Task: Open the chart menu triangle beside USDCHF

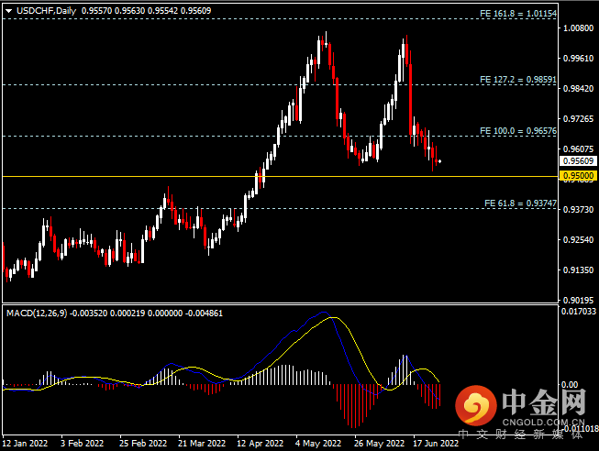Action: pyautogui.click(x=8, y=11)
